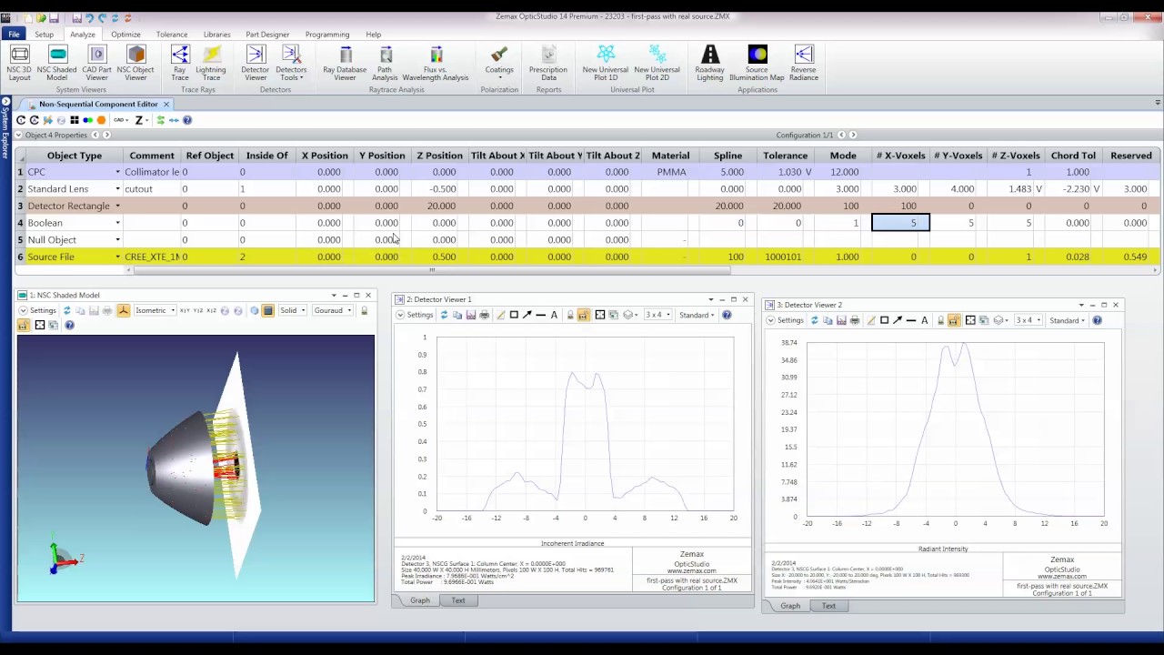
Task: Refresh Detector Viewer 1 window
Action: point(444,315)
